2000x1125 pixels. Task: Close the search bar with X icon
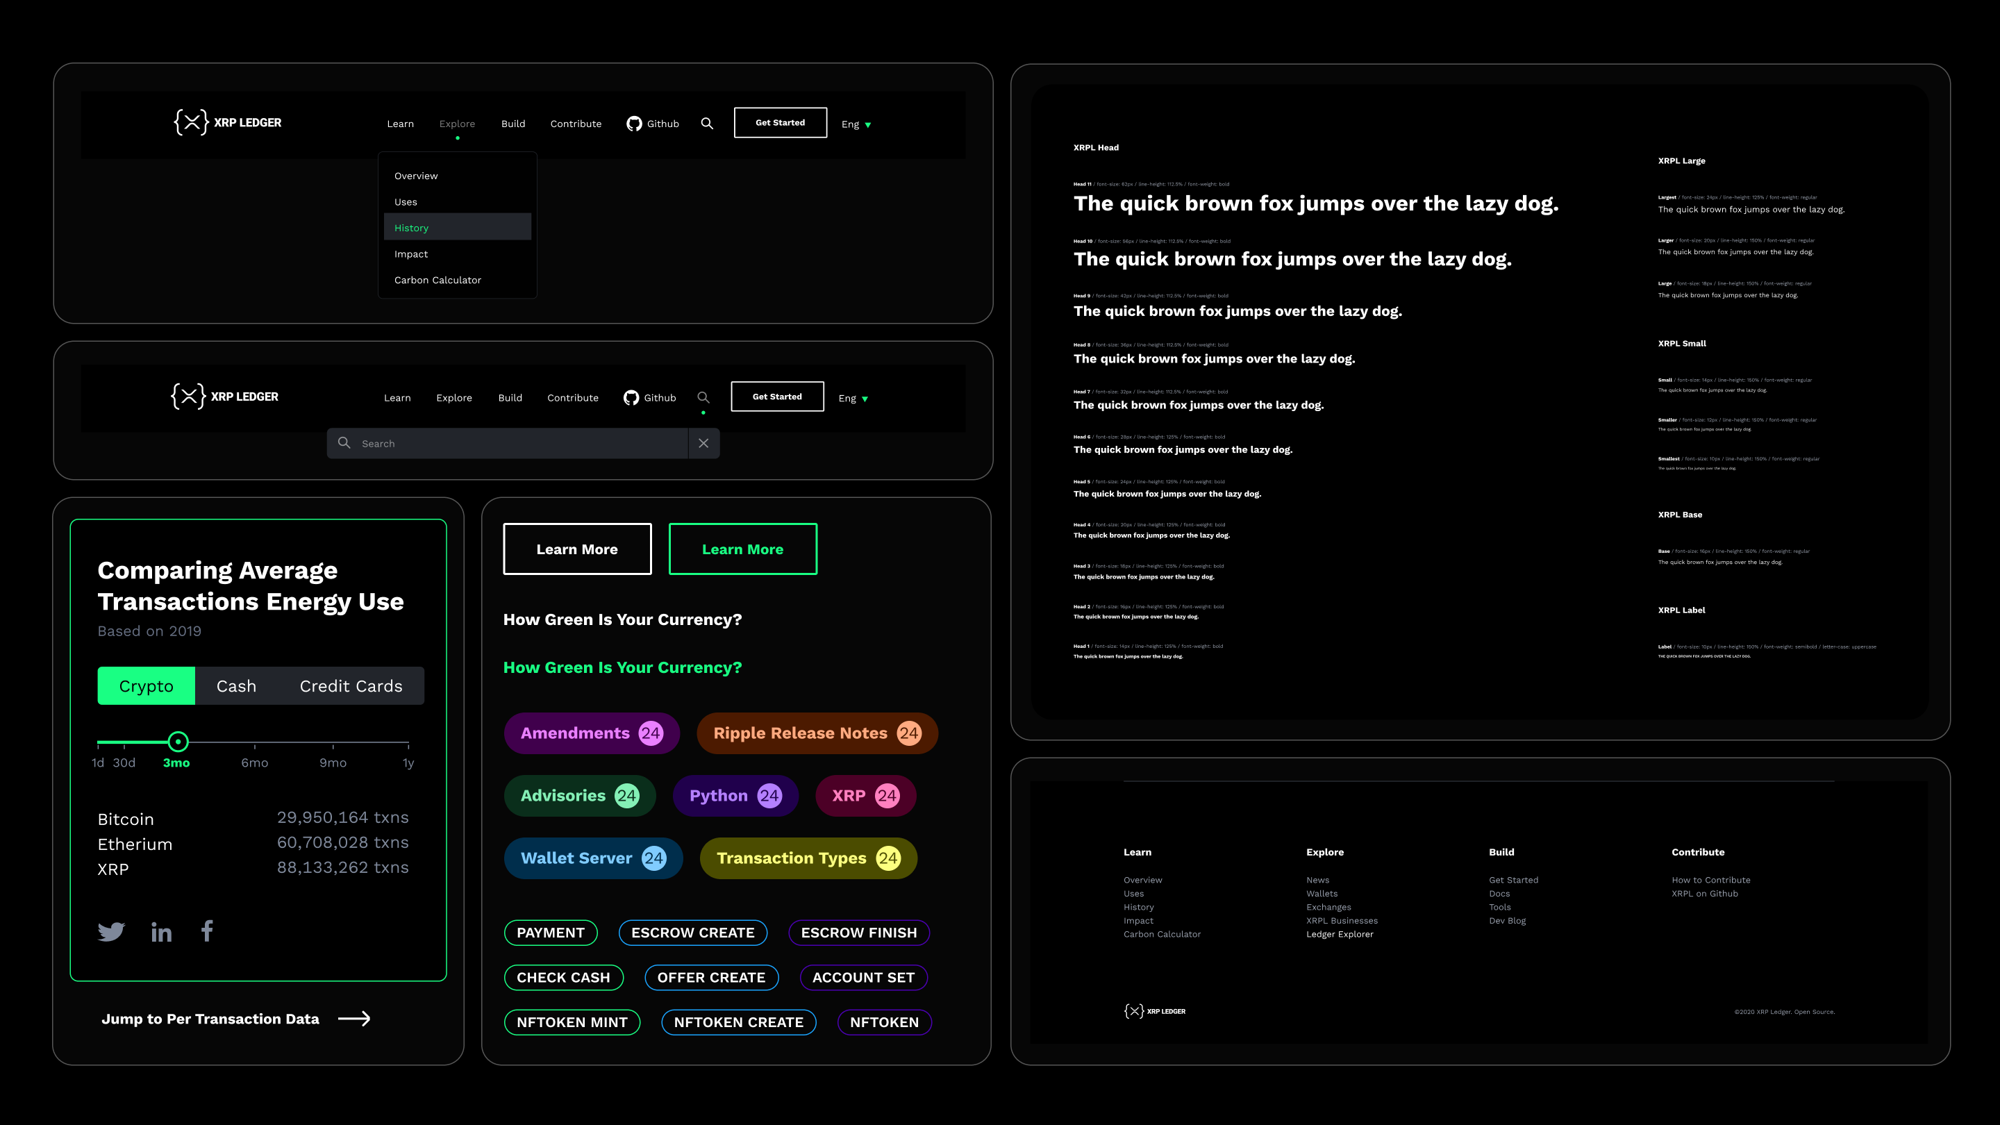(x=703, y=443)
